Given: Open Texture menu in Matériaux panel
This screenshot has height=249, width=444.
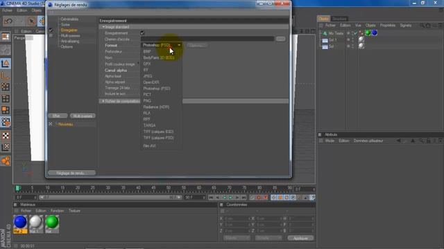Looking at the screenshot, I should click(x=74, y=211).
